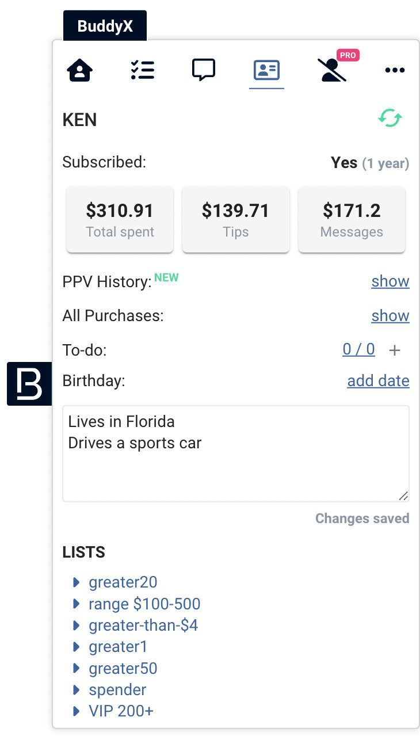
Task: Expand the range $100-500 list
Action: click(x=138, y=604)
